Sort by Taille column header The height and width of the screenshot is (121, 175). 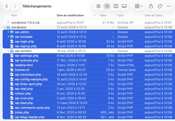(103, 16)
